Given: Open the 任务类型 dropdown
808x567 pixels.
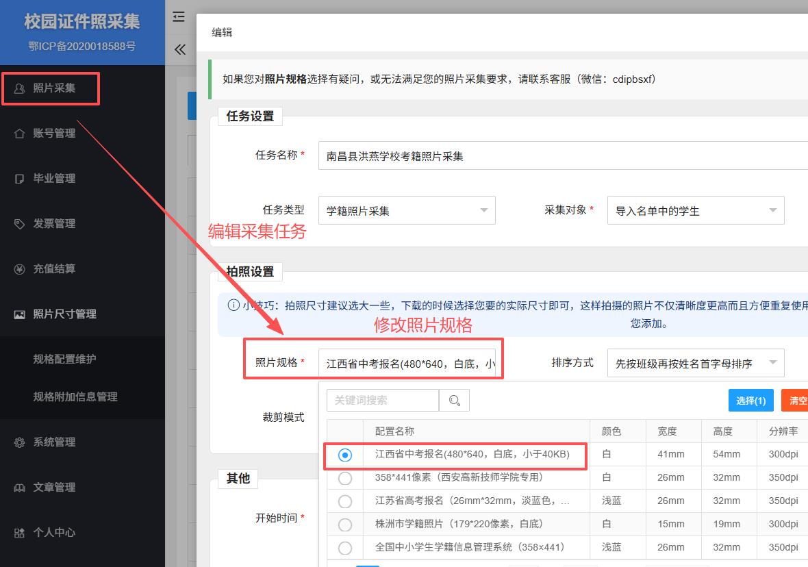Looking at the screenshot, I should point(407,210).
